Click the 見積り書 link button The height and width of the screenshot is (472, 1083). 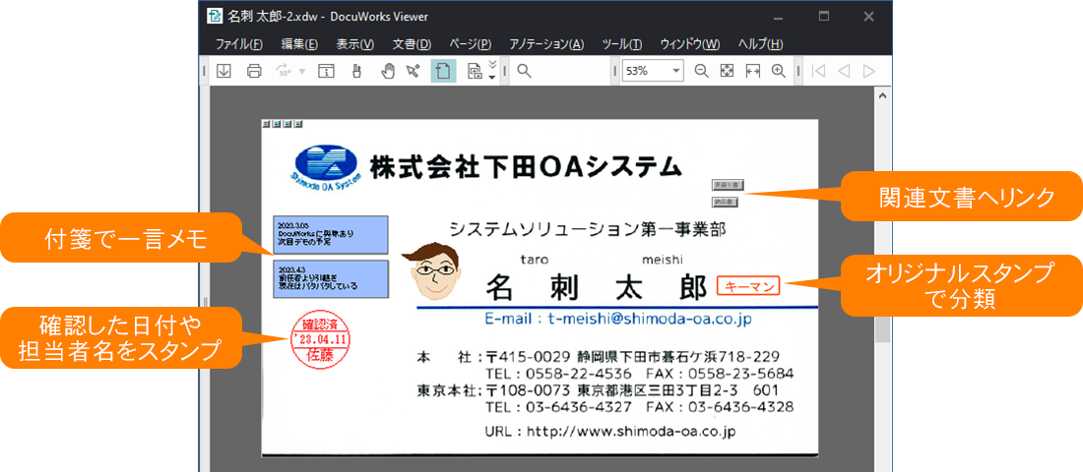pos(728,185)
